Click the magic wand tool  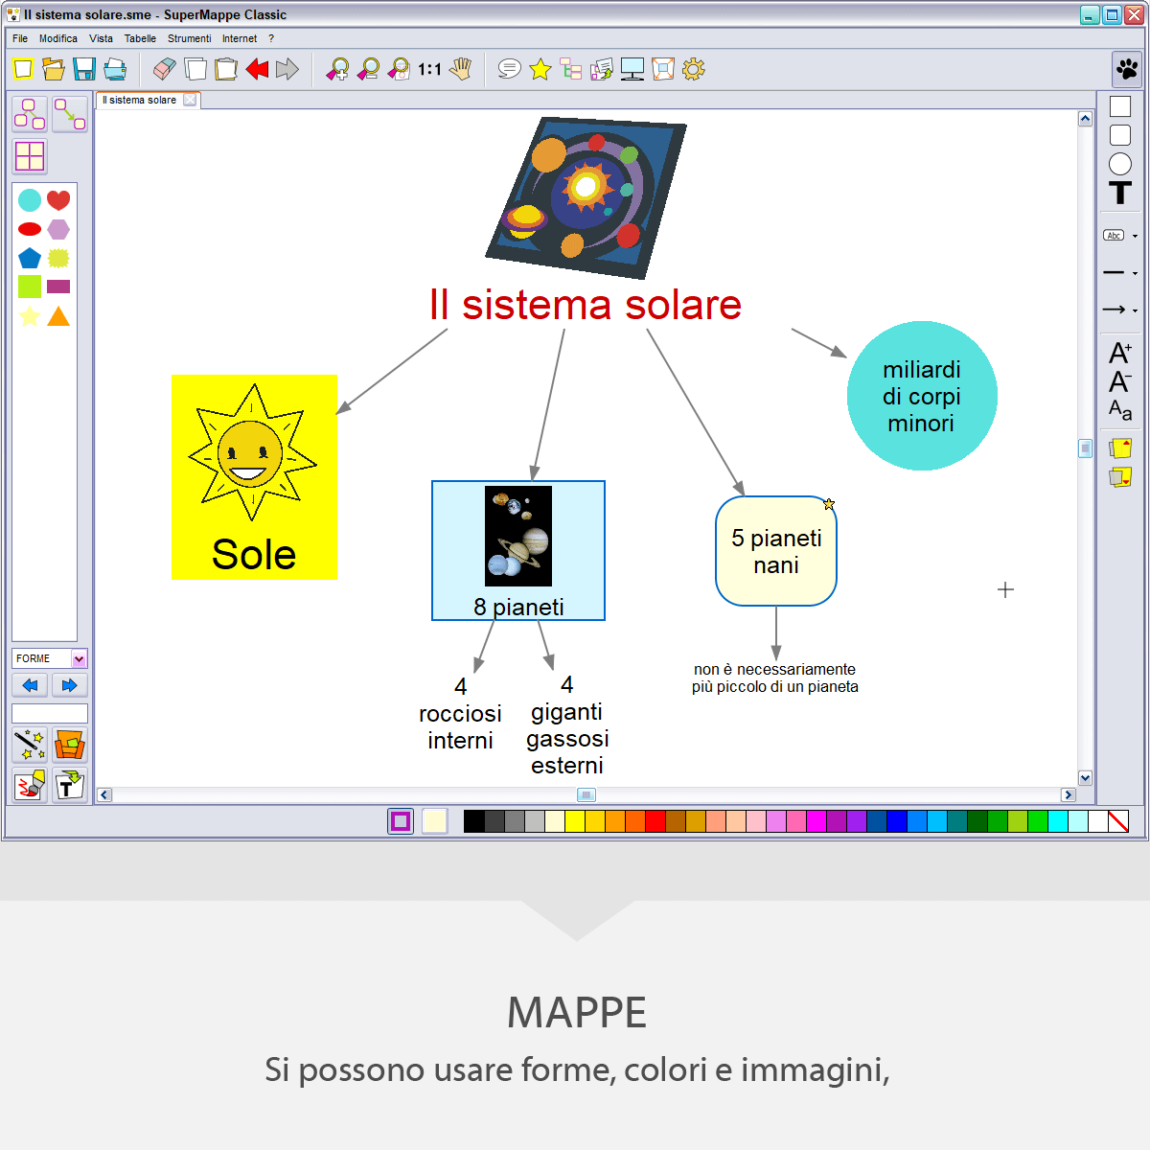pyautogui.click(x=30, y=745)
